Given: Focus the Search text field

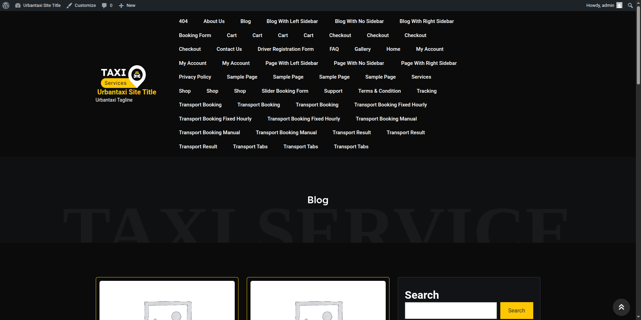Looking at the screenshot, I should (451, 310).
